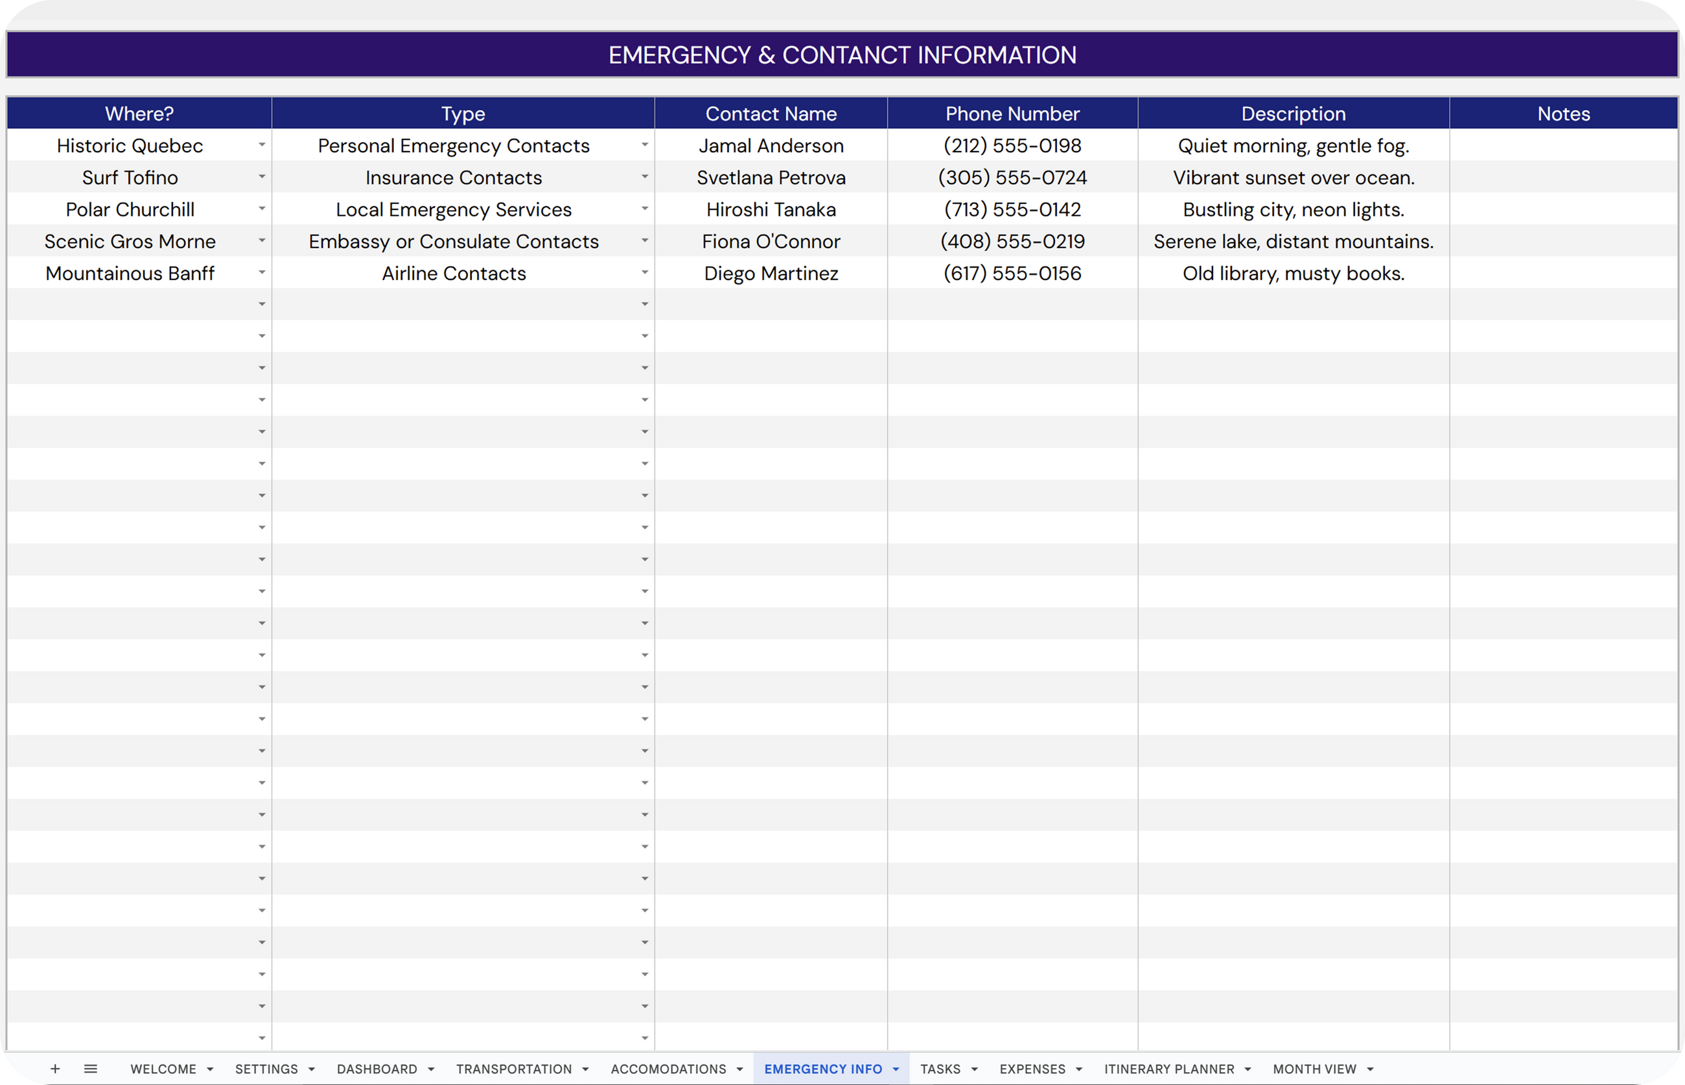Open the all sheets list icon

click(x=90, y=1069)
